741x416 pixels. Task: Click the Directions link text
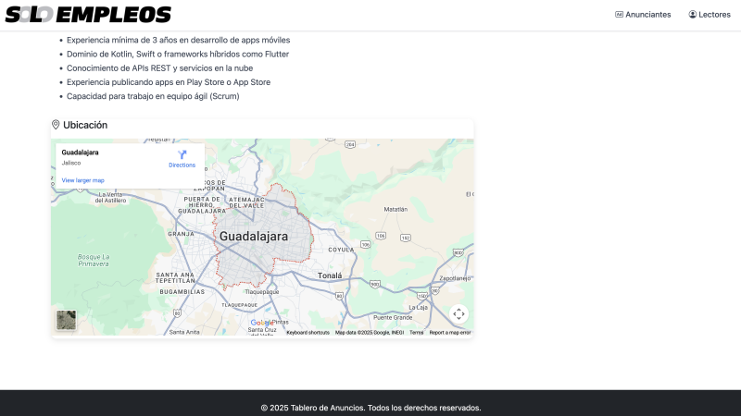tap(182, 165)
